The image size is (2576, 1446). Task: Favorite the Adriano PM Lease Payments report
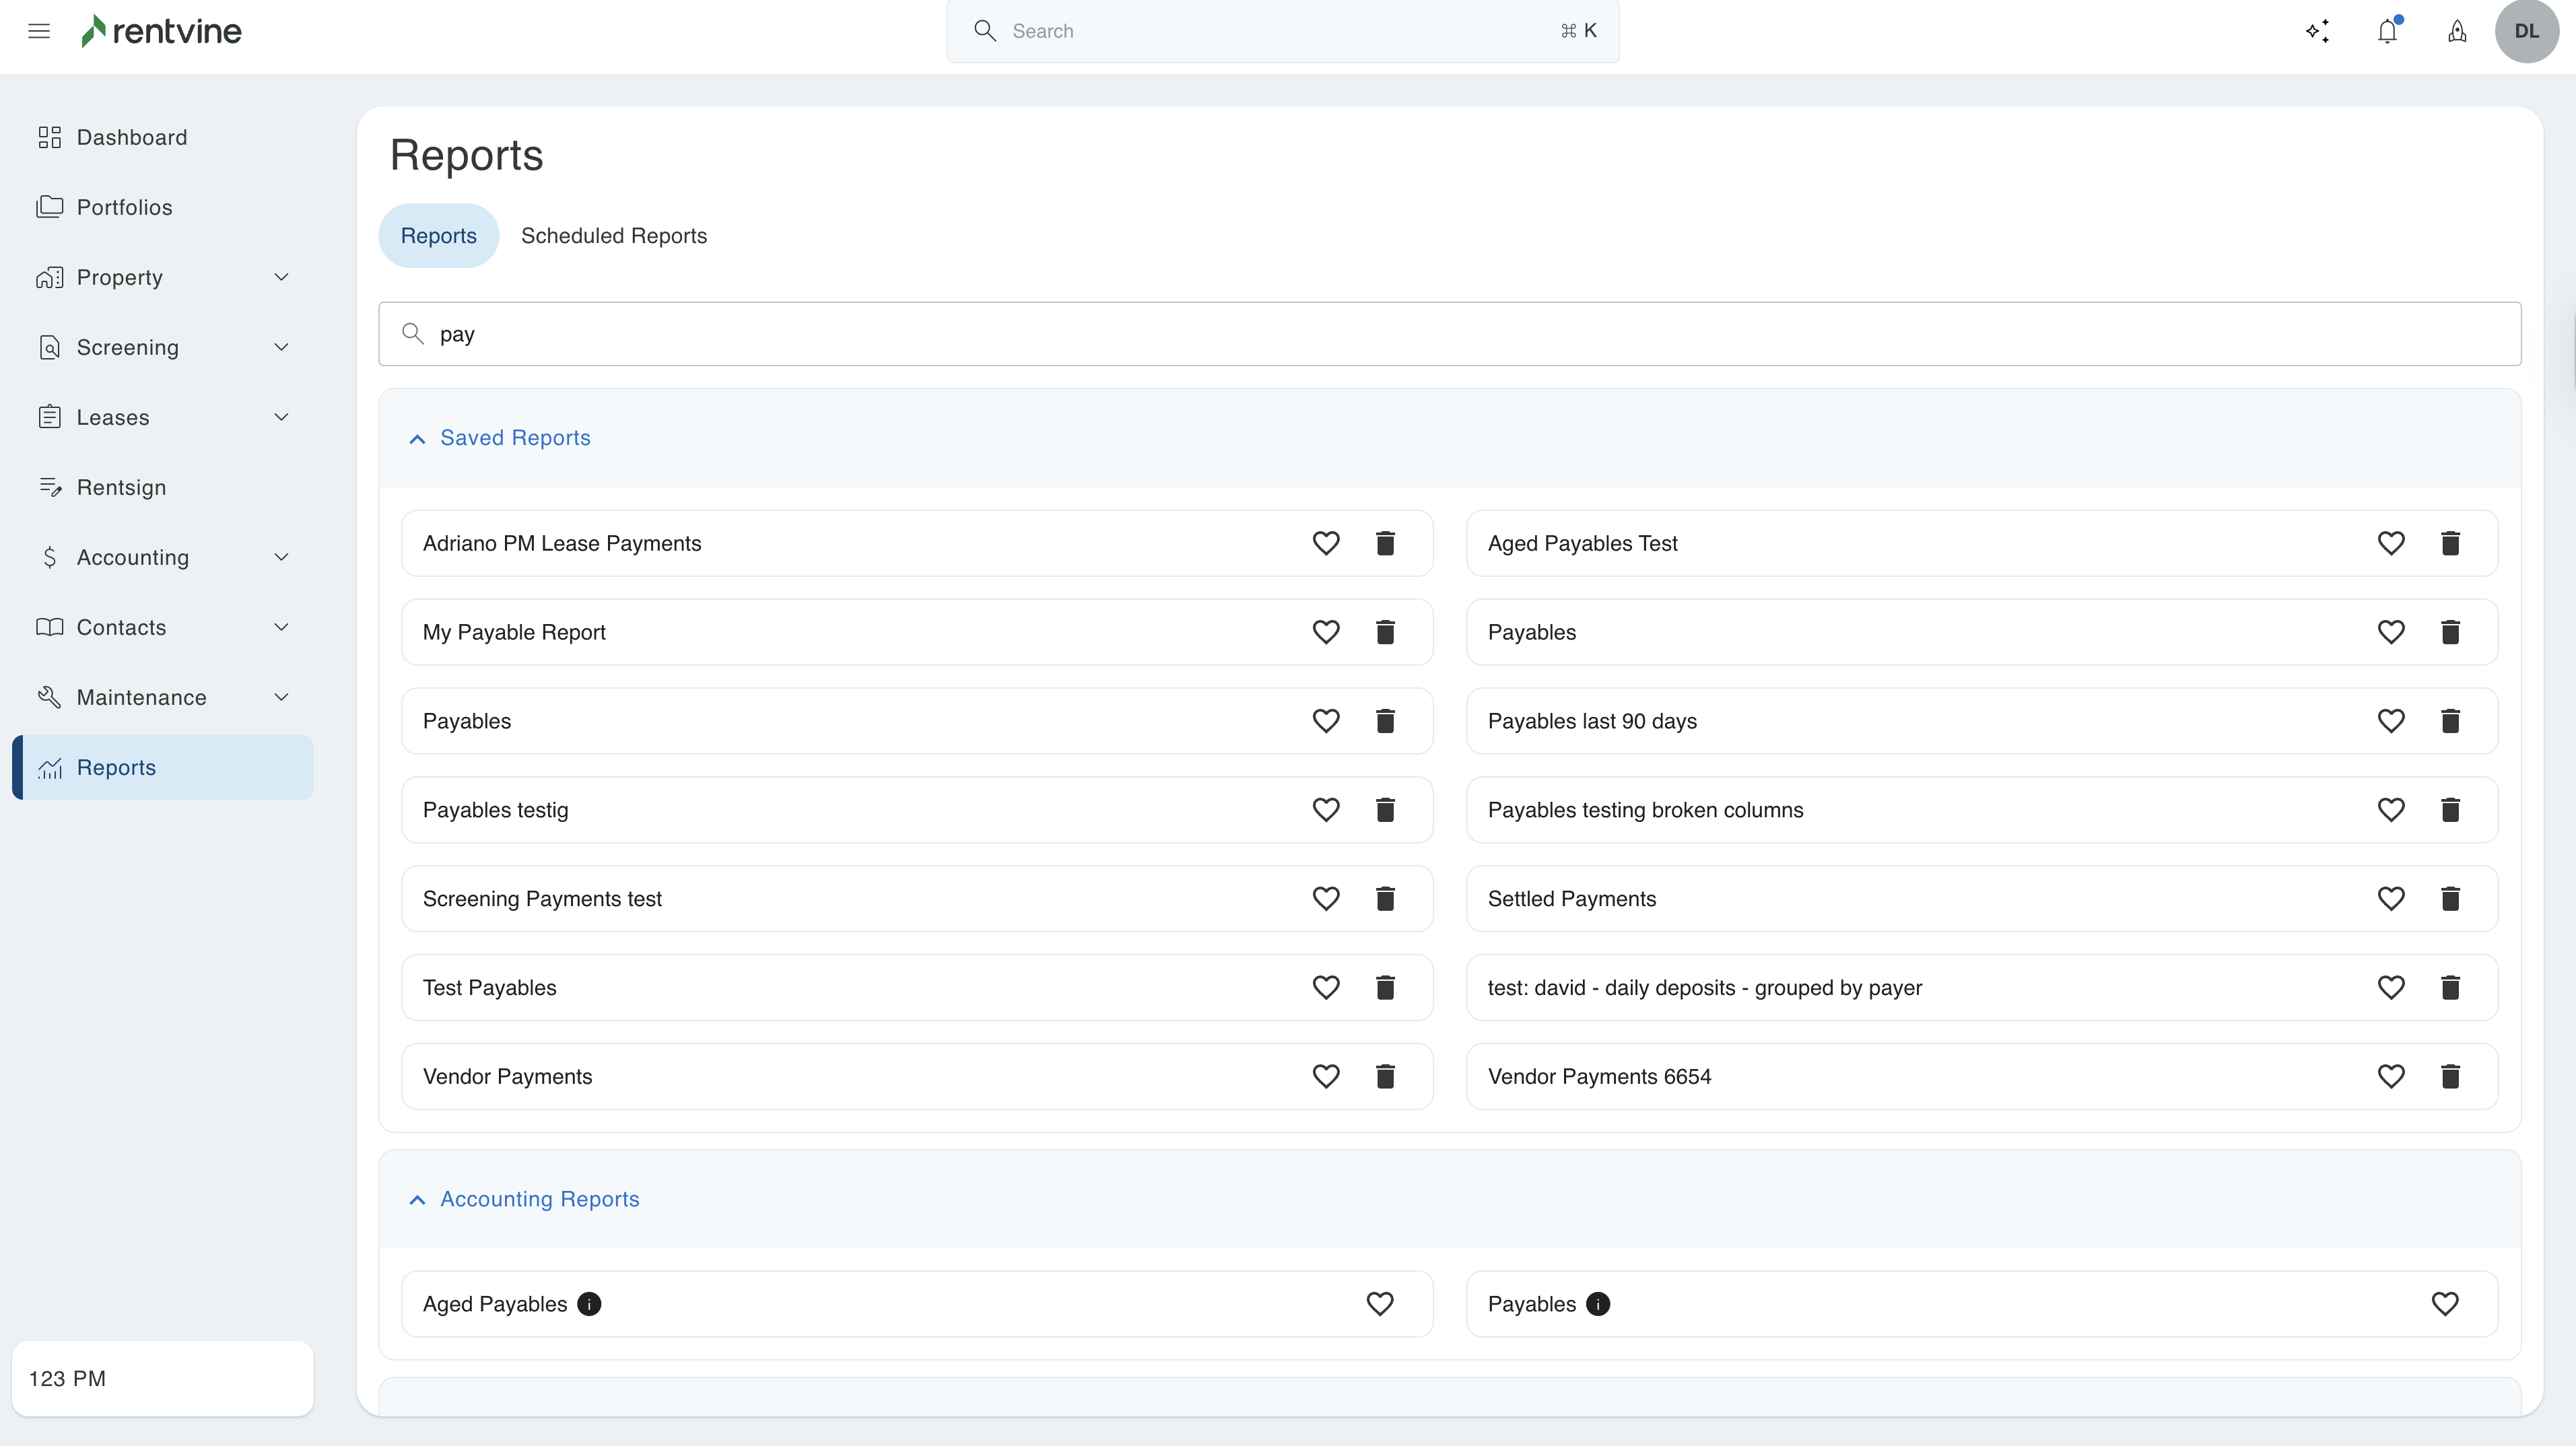coord(1326,543)
